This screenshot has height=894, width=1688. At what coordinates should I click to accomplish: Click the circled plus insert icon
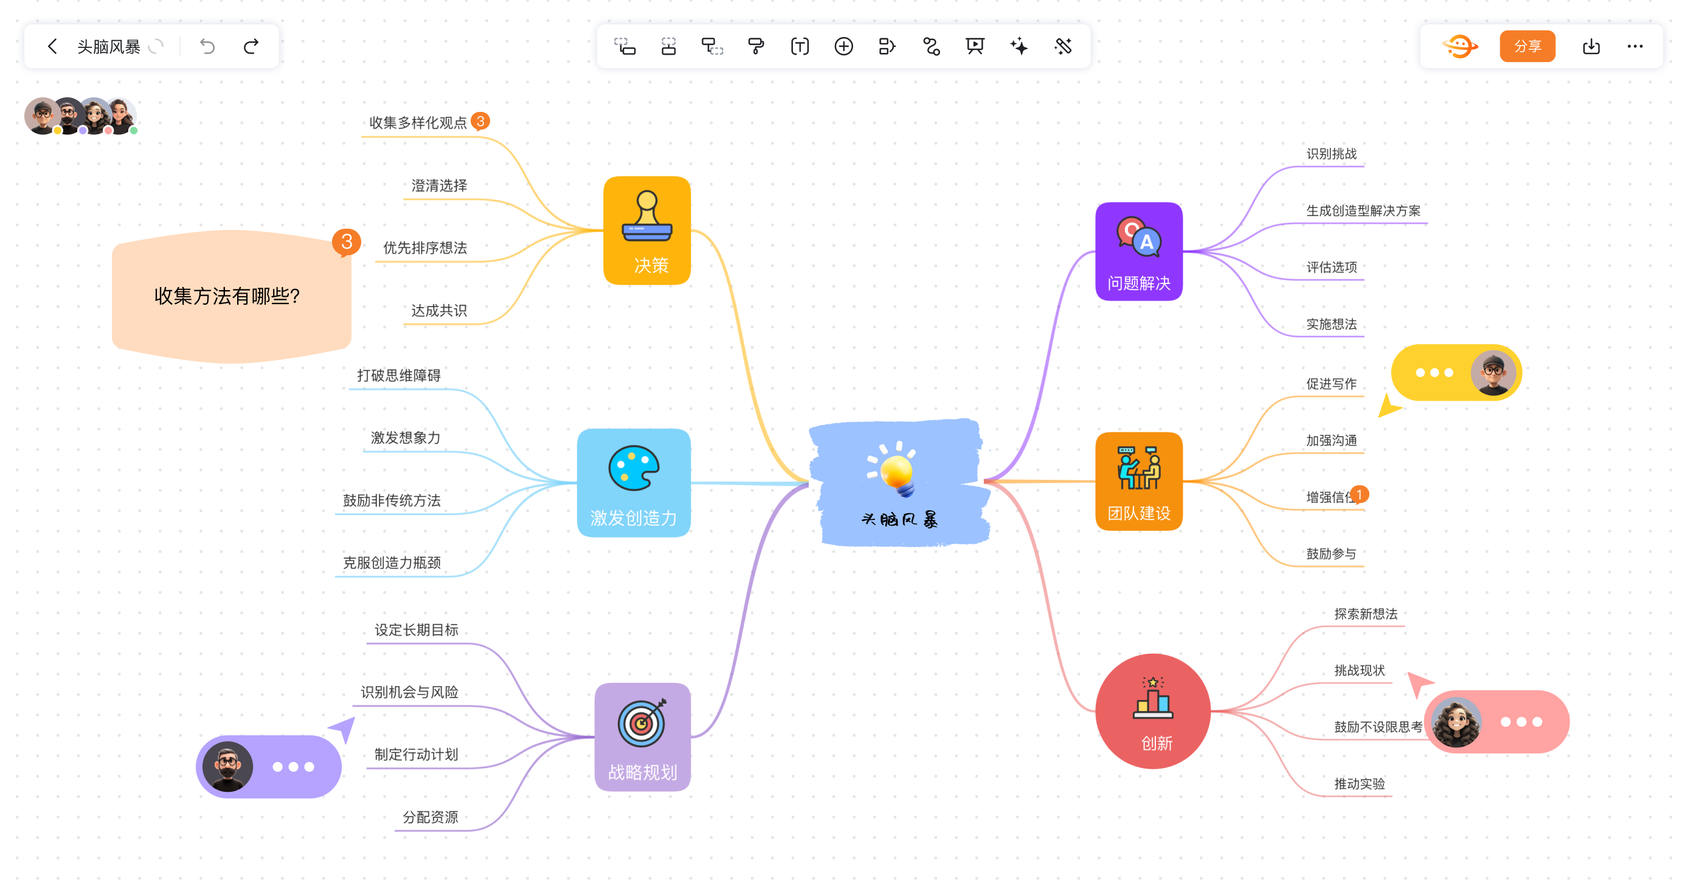click(843, 47)
